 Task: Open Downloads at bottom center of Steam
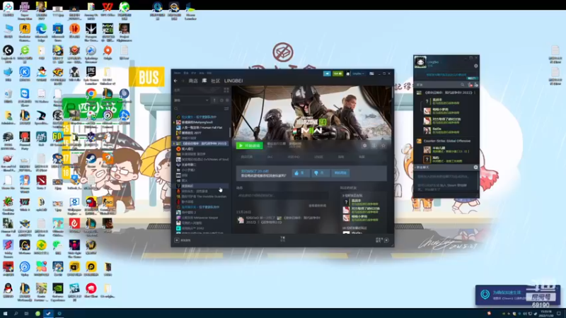(x=282, y=239)
